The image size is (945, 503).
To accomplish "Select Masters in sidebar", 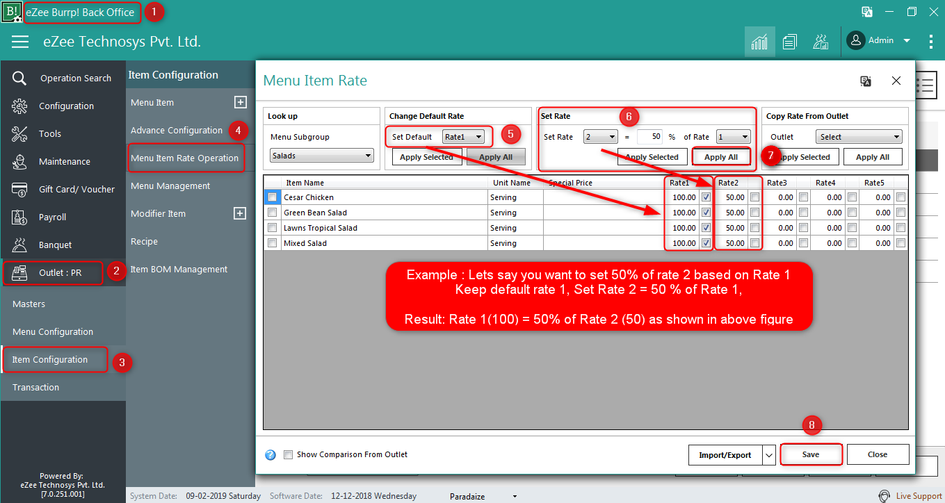I will click(x=29, y=304).
